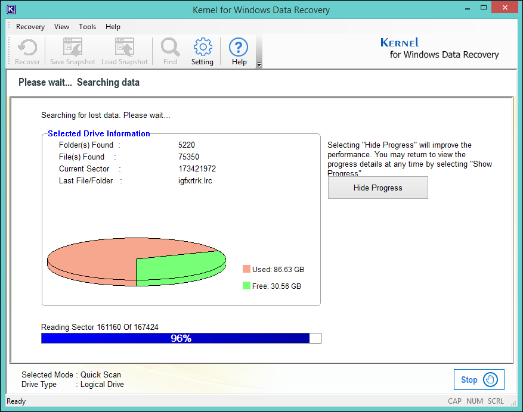
Task: Click the 'Searching for lost data' message
Action: tap(106, 116)
